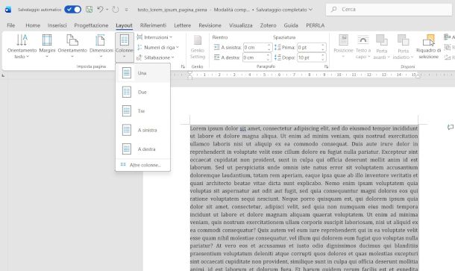Open the Riquadro di selezione pane
This screenshot has width=455, height=271.
[x=429, y=46]
